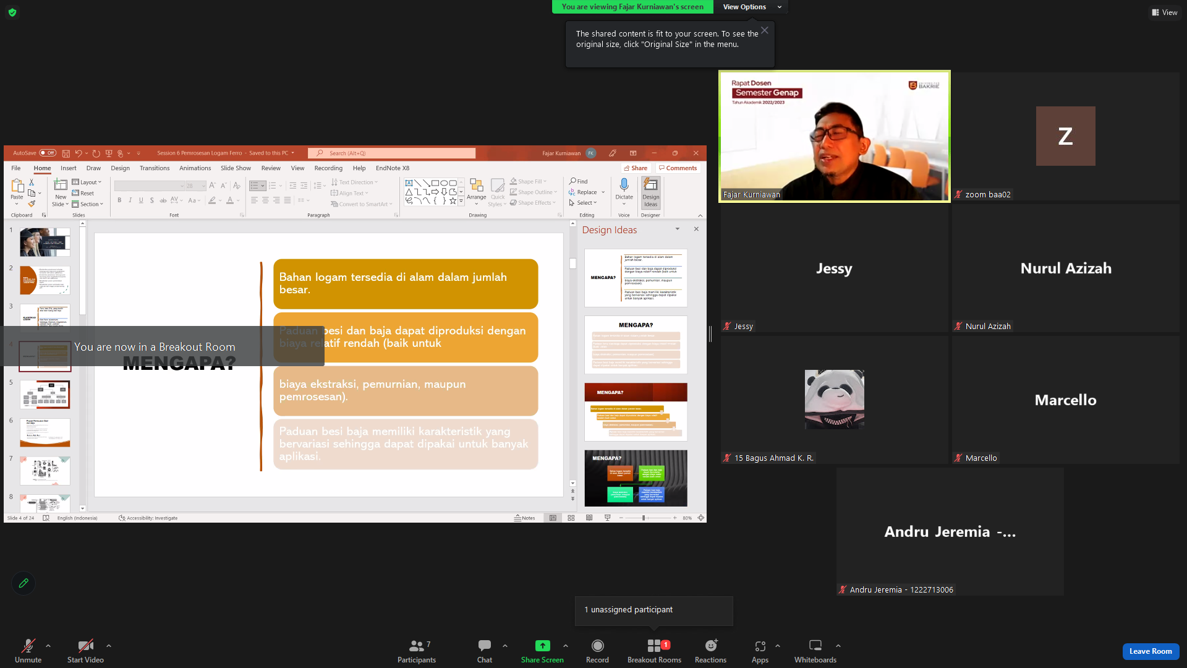
Task: Click the font color swatch button
Action: 230,200
